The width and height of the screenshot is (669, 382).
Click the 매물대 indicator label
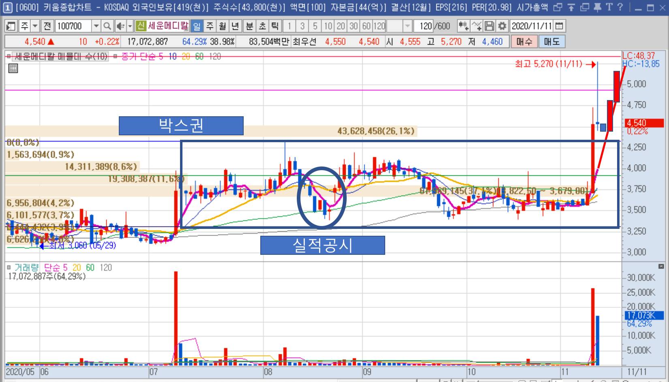pyautogui.click(x=61, y=57)
